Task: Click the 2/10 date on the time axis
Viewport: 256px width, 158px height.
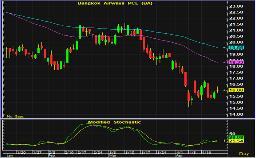Action: point(69,152)
